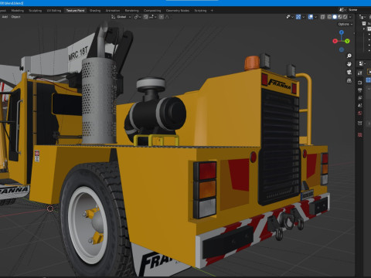Open the Add menu in viewport header
This screenshot has height=278, width=371.
(5, 17)
